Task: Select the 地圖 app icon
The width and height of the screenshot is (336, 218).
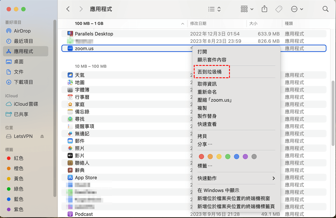Action: pos(70,82)
